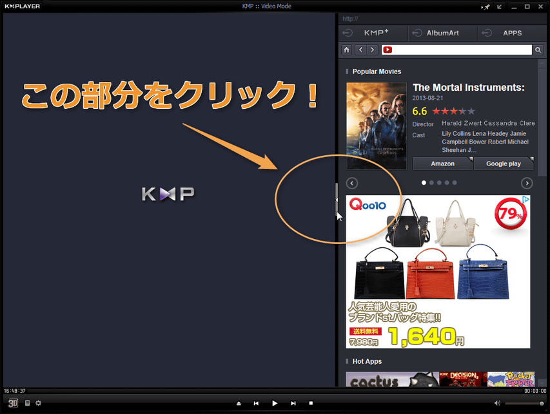Show next movie with right carousel arrow
Image resolution: width=550 pixels, height=414 pixels.
[x=527, y=183]
